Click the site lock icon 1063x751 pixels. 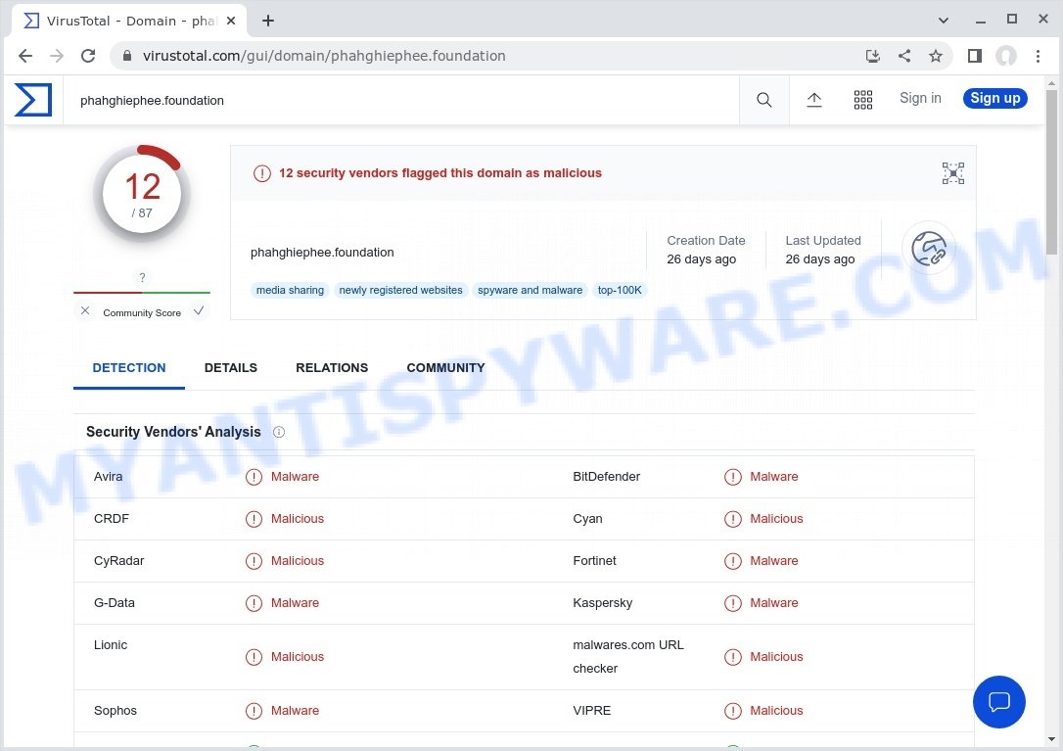127,56
